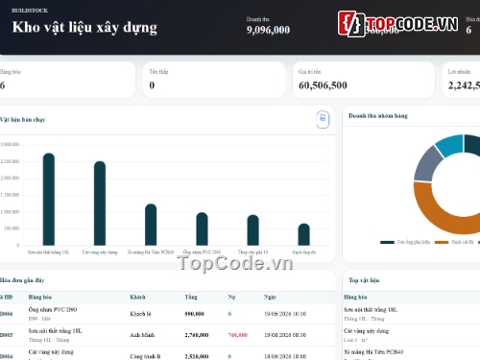Click Cát vàng xây dựng in Top vật liệu
Image resolution: width=480 pixels, height=360 pixels.
pyautogui.click(x=366, y=331)
